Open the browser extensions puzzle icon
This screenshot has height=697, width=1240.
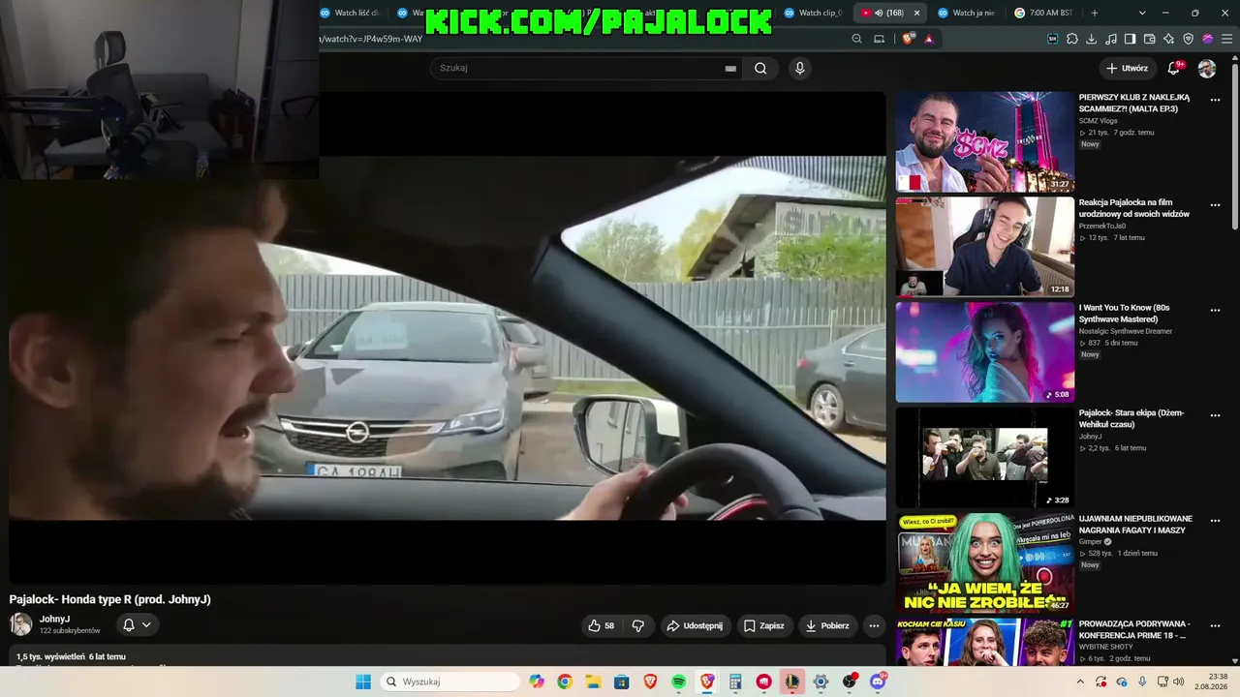[x=1072, y=39]
